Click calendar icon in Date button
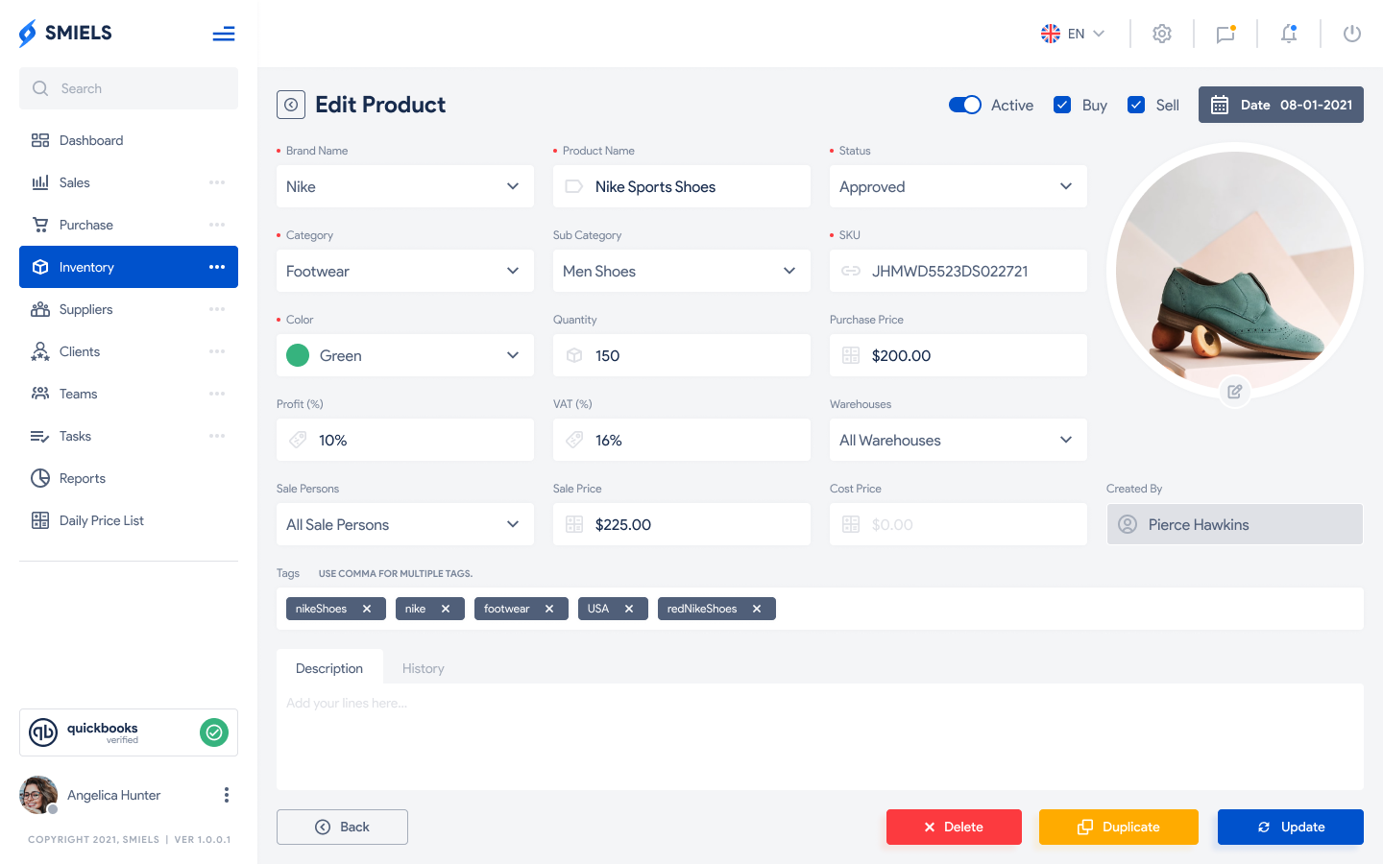 (1220, 105)
